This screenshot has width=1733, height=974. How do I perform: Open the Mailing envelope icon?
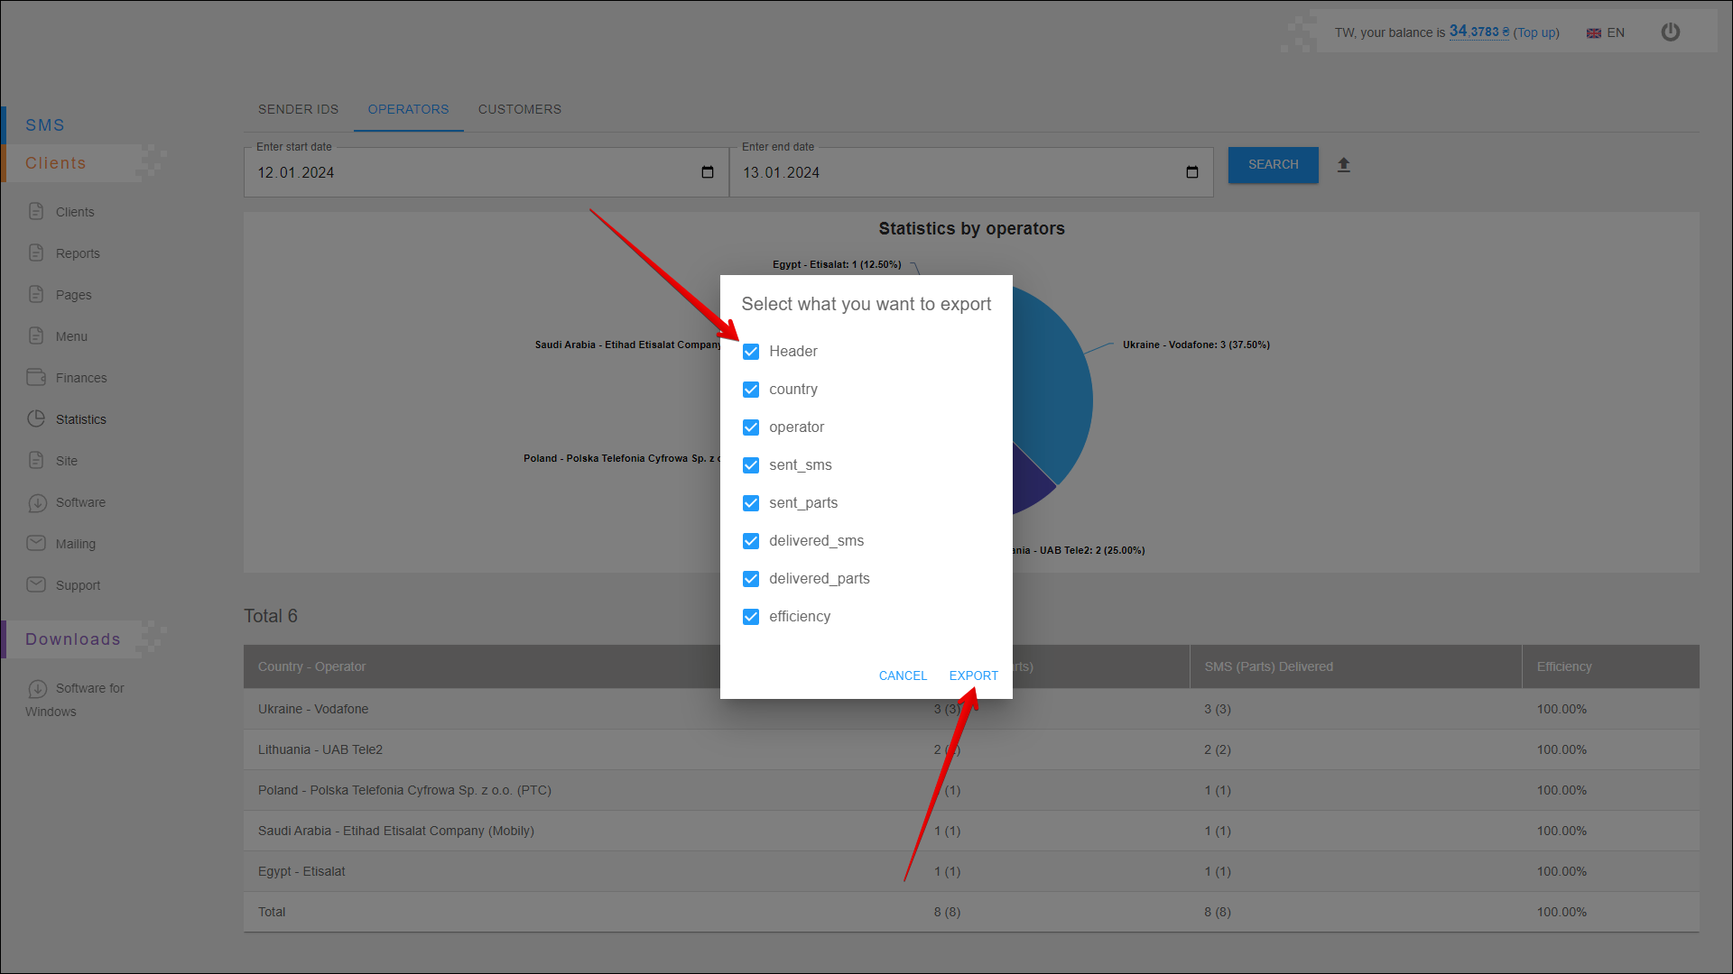(x=36, y=543)
